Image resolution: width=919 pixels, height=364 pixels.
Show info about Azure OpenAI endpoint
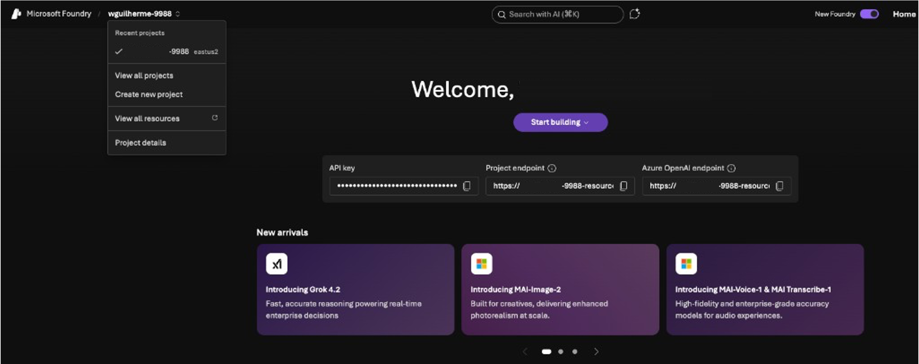tap(731, 168)
